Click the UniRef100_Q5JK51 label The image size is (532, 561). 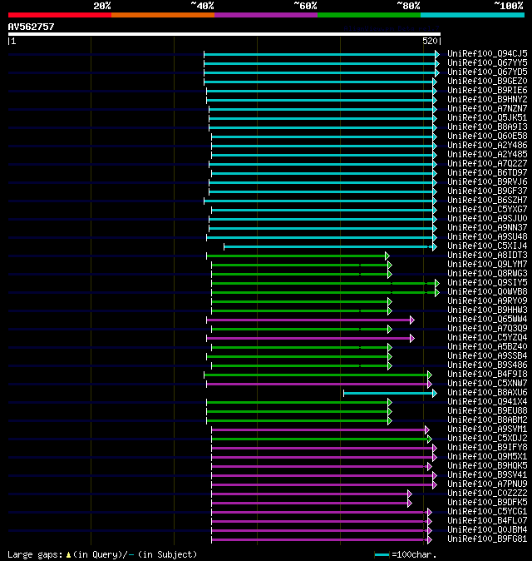(x=487, y=117)
